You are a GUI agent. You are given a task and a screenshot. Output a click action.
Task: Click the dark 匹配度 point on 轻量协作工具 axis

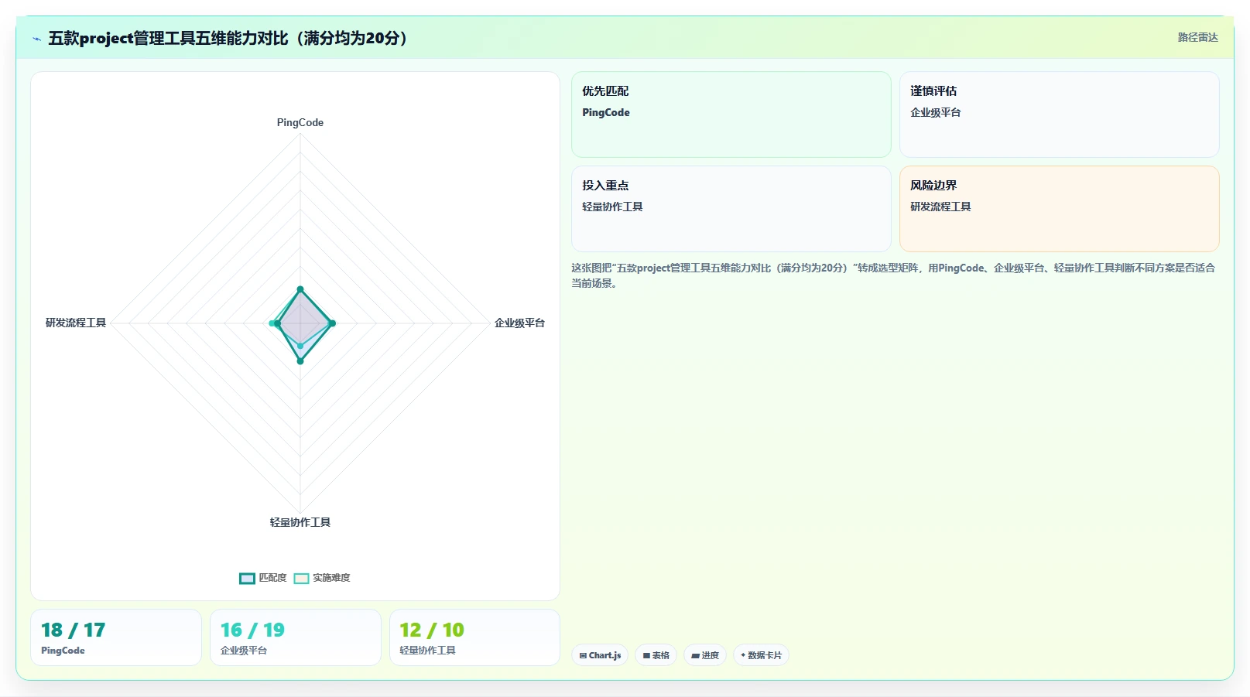300,360
